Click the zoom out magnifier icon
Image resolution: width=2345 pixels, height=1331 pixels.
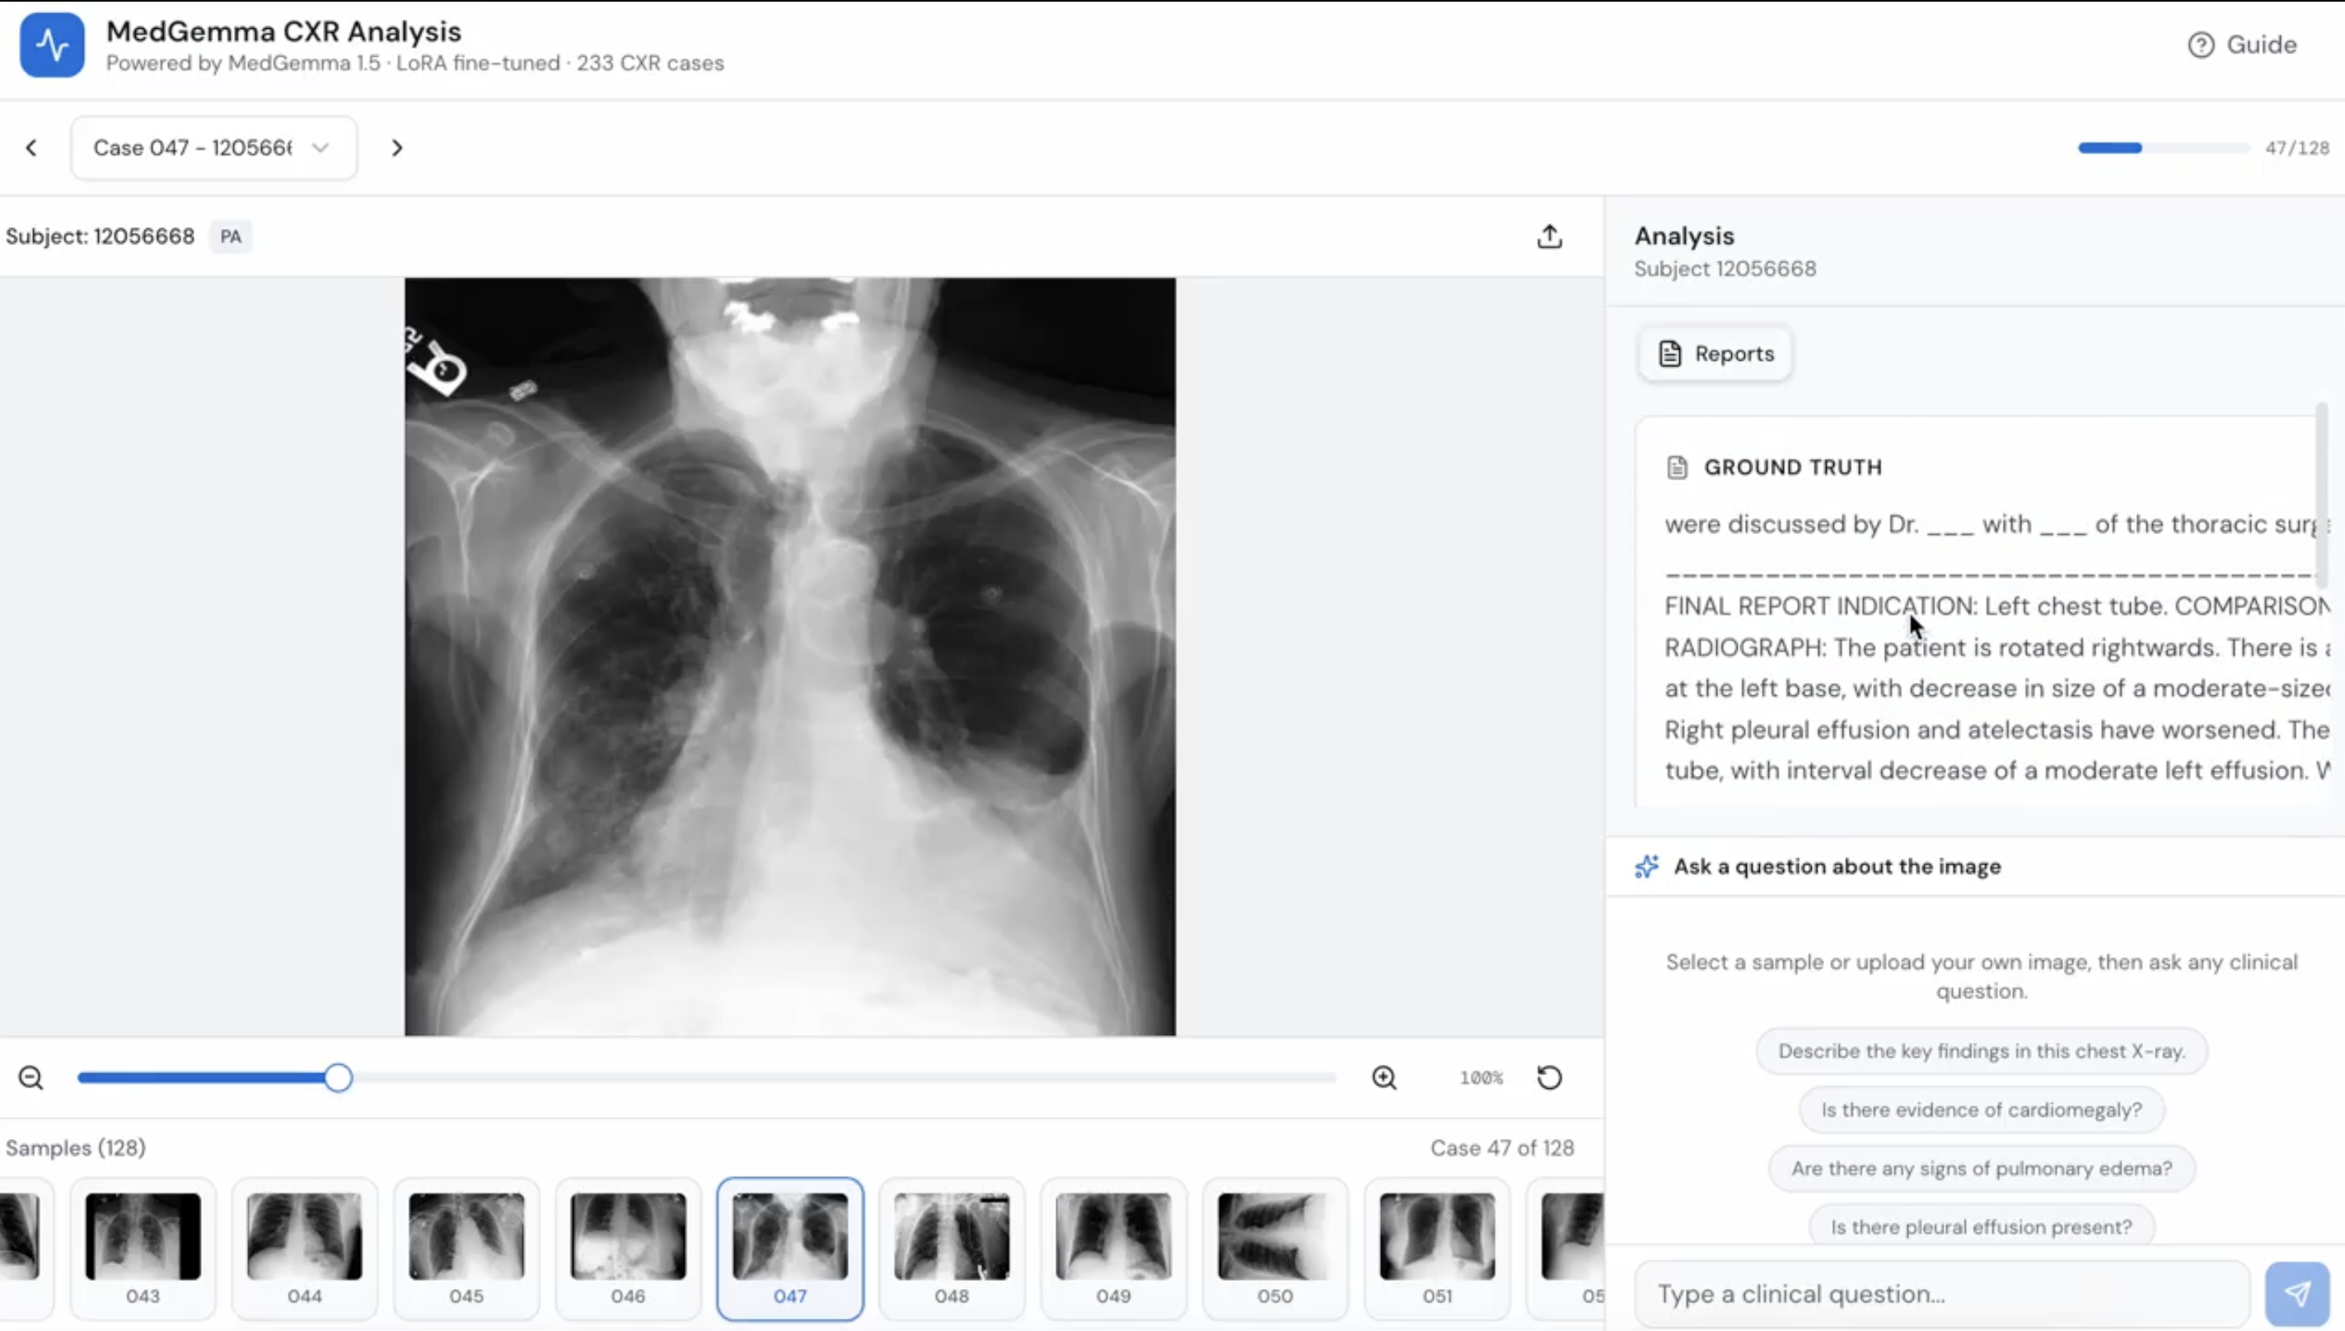pos(31,1078)
